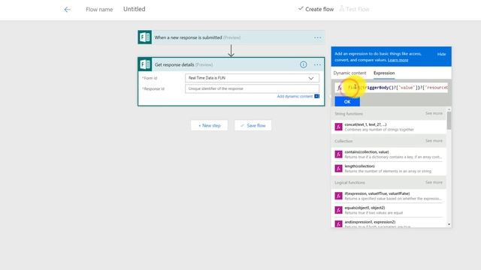Select the Expression tab
The image size is (481, 270).
point(384,73)
